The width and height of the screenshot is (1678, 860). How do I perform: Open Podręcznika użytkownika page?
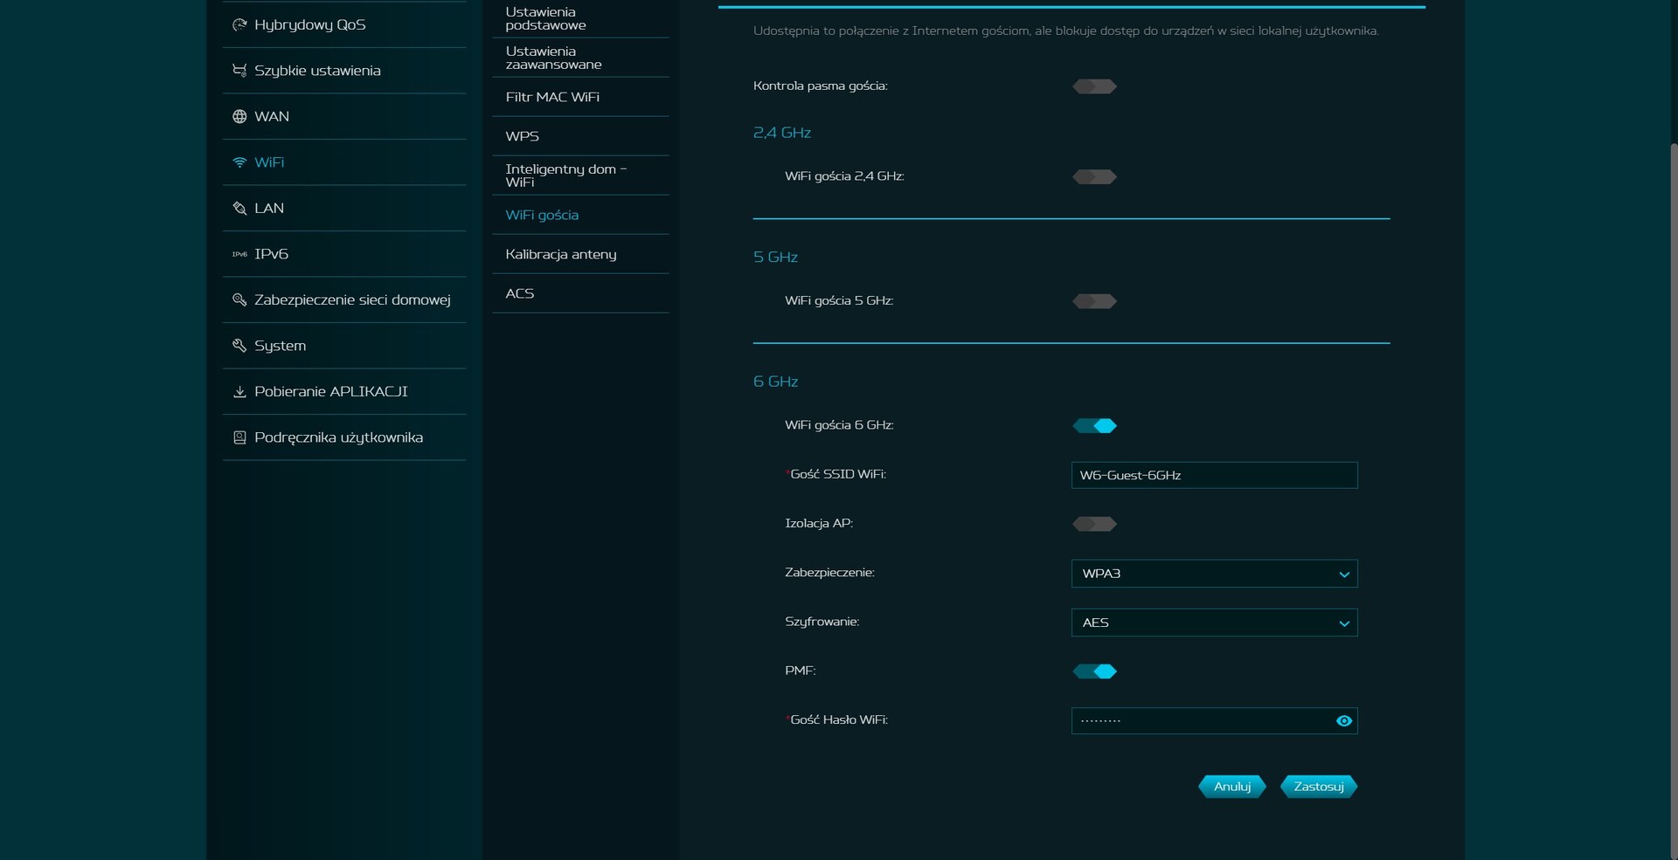(344, 437)
